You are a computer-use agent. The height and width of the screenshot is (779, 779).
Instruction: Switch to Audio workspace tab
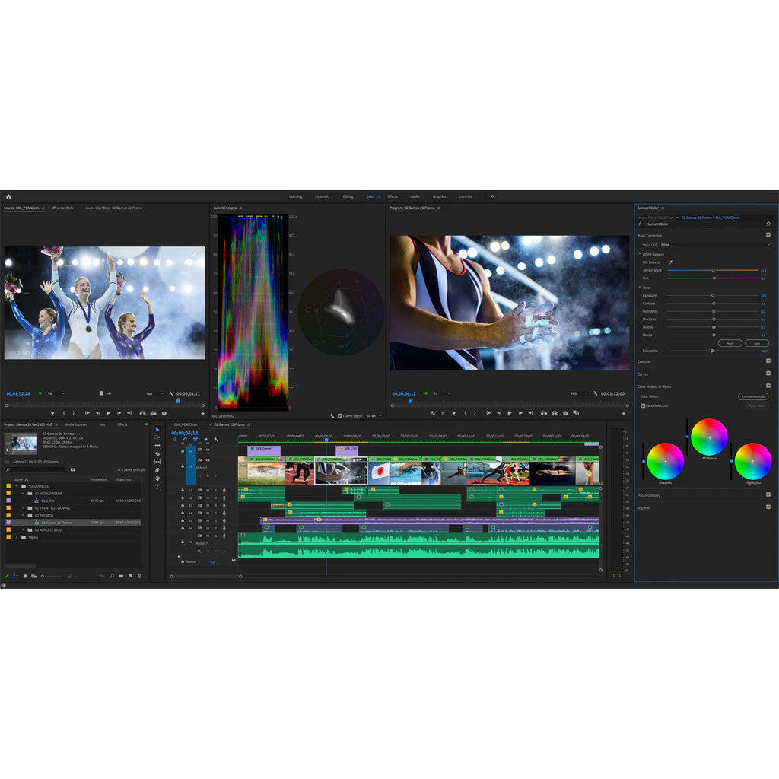click(x=415, y=197)
